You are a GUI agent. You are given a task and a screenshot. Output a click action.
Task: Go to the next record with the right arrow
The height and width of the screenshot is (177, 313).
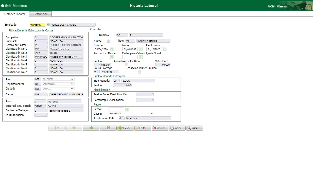coord(91,128)
